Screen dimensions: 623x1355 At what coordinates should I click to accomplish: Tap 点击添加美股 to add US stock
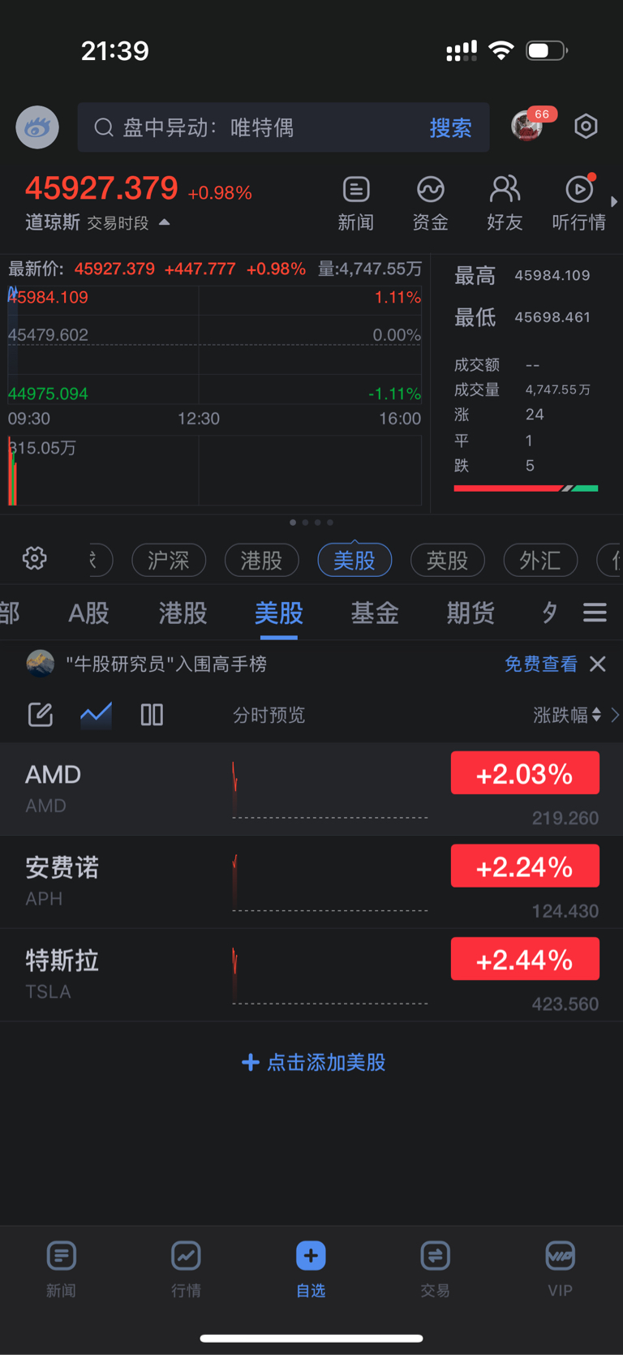[x=313, y=1062]
